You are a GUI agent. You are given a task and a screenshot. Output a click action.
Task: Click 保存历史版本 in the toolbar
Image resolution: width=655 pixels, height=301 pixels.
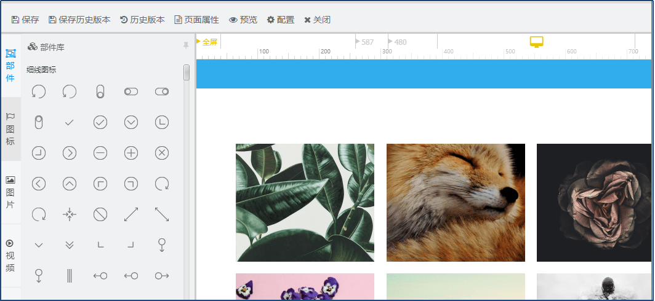pos(79,20)
